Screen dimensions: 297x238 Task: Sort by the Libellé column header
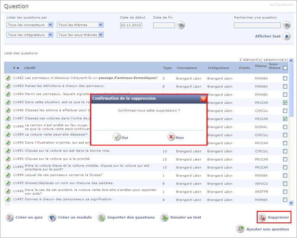coord(30,68)
